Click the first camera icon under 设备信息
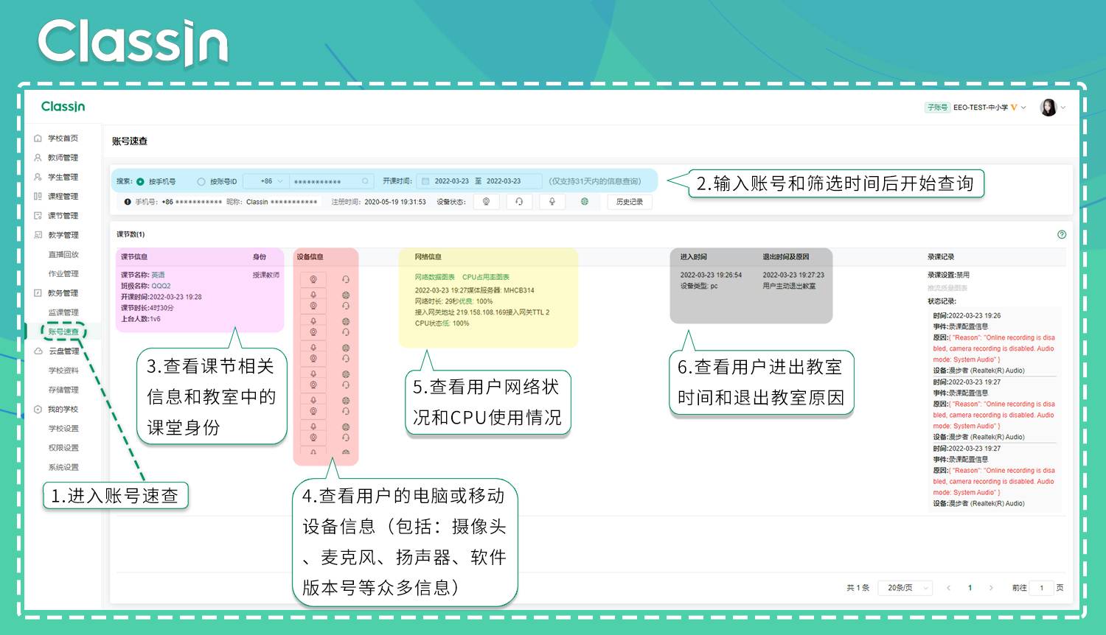Screen dimensions: 1106x635 tap(313, 280)
